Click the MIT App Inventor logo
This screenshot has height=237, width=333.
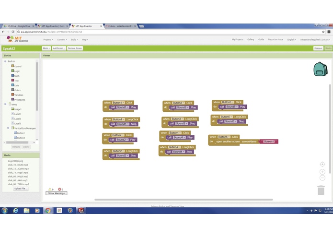(17, 39)
